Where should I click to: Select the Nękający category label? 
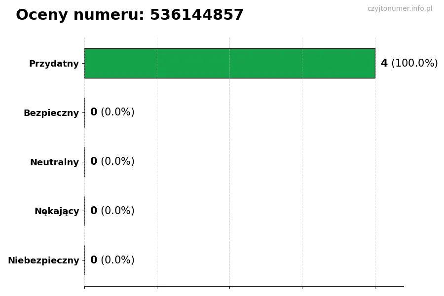click(x=57, y=211)
